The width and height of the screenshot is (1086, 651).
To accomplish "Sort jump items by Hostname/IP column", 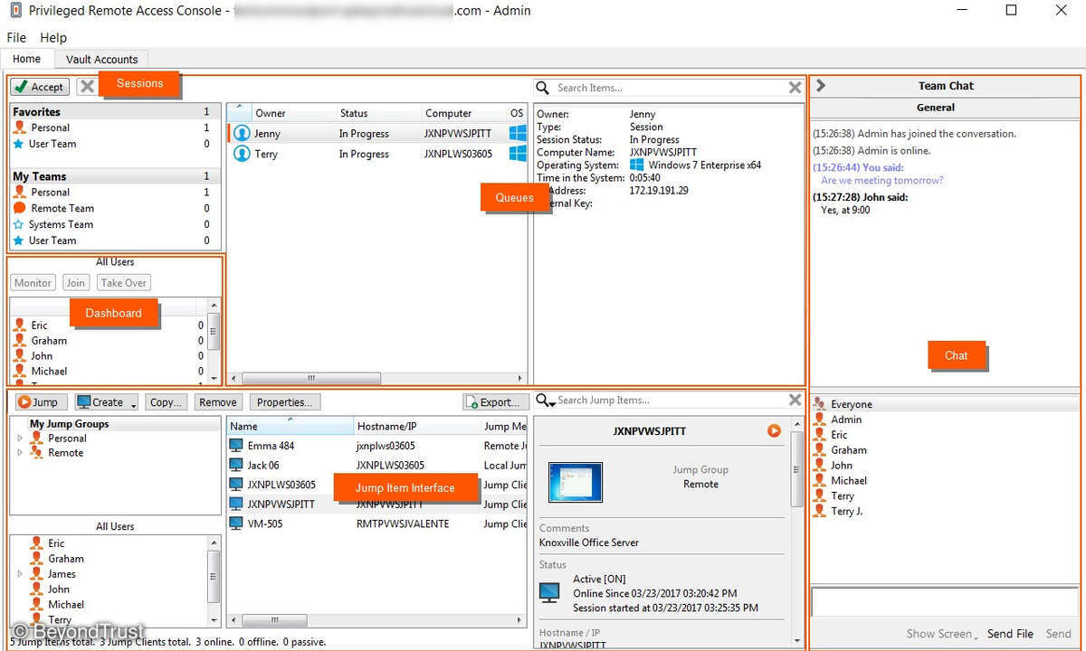I will (x=417, y=426).
